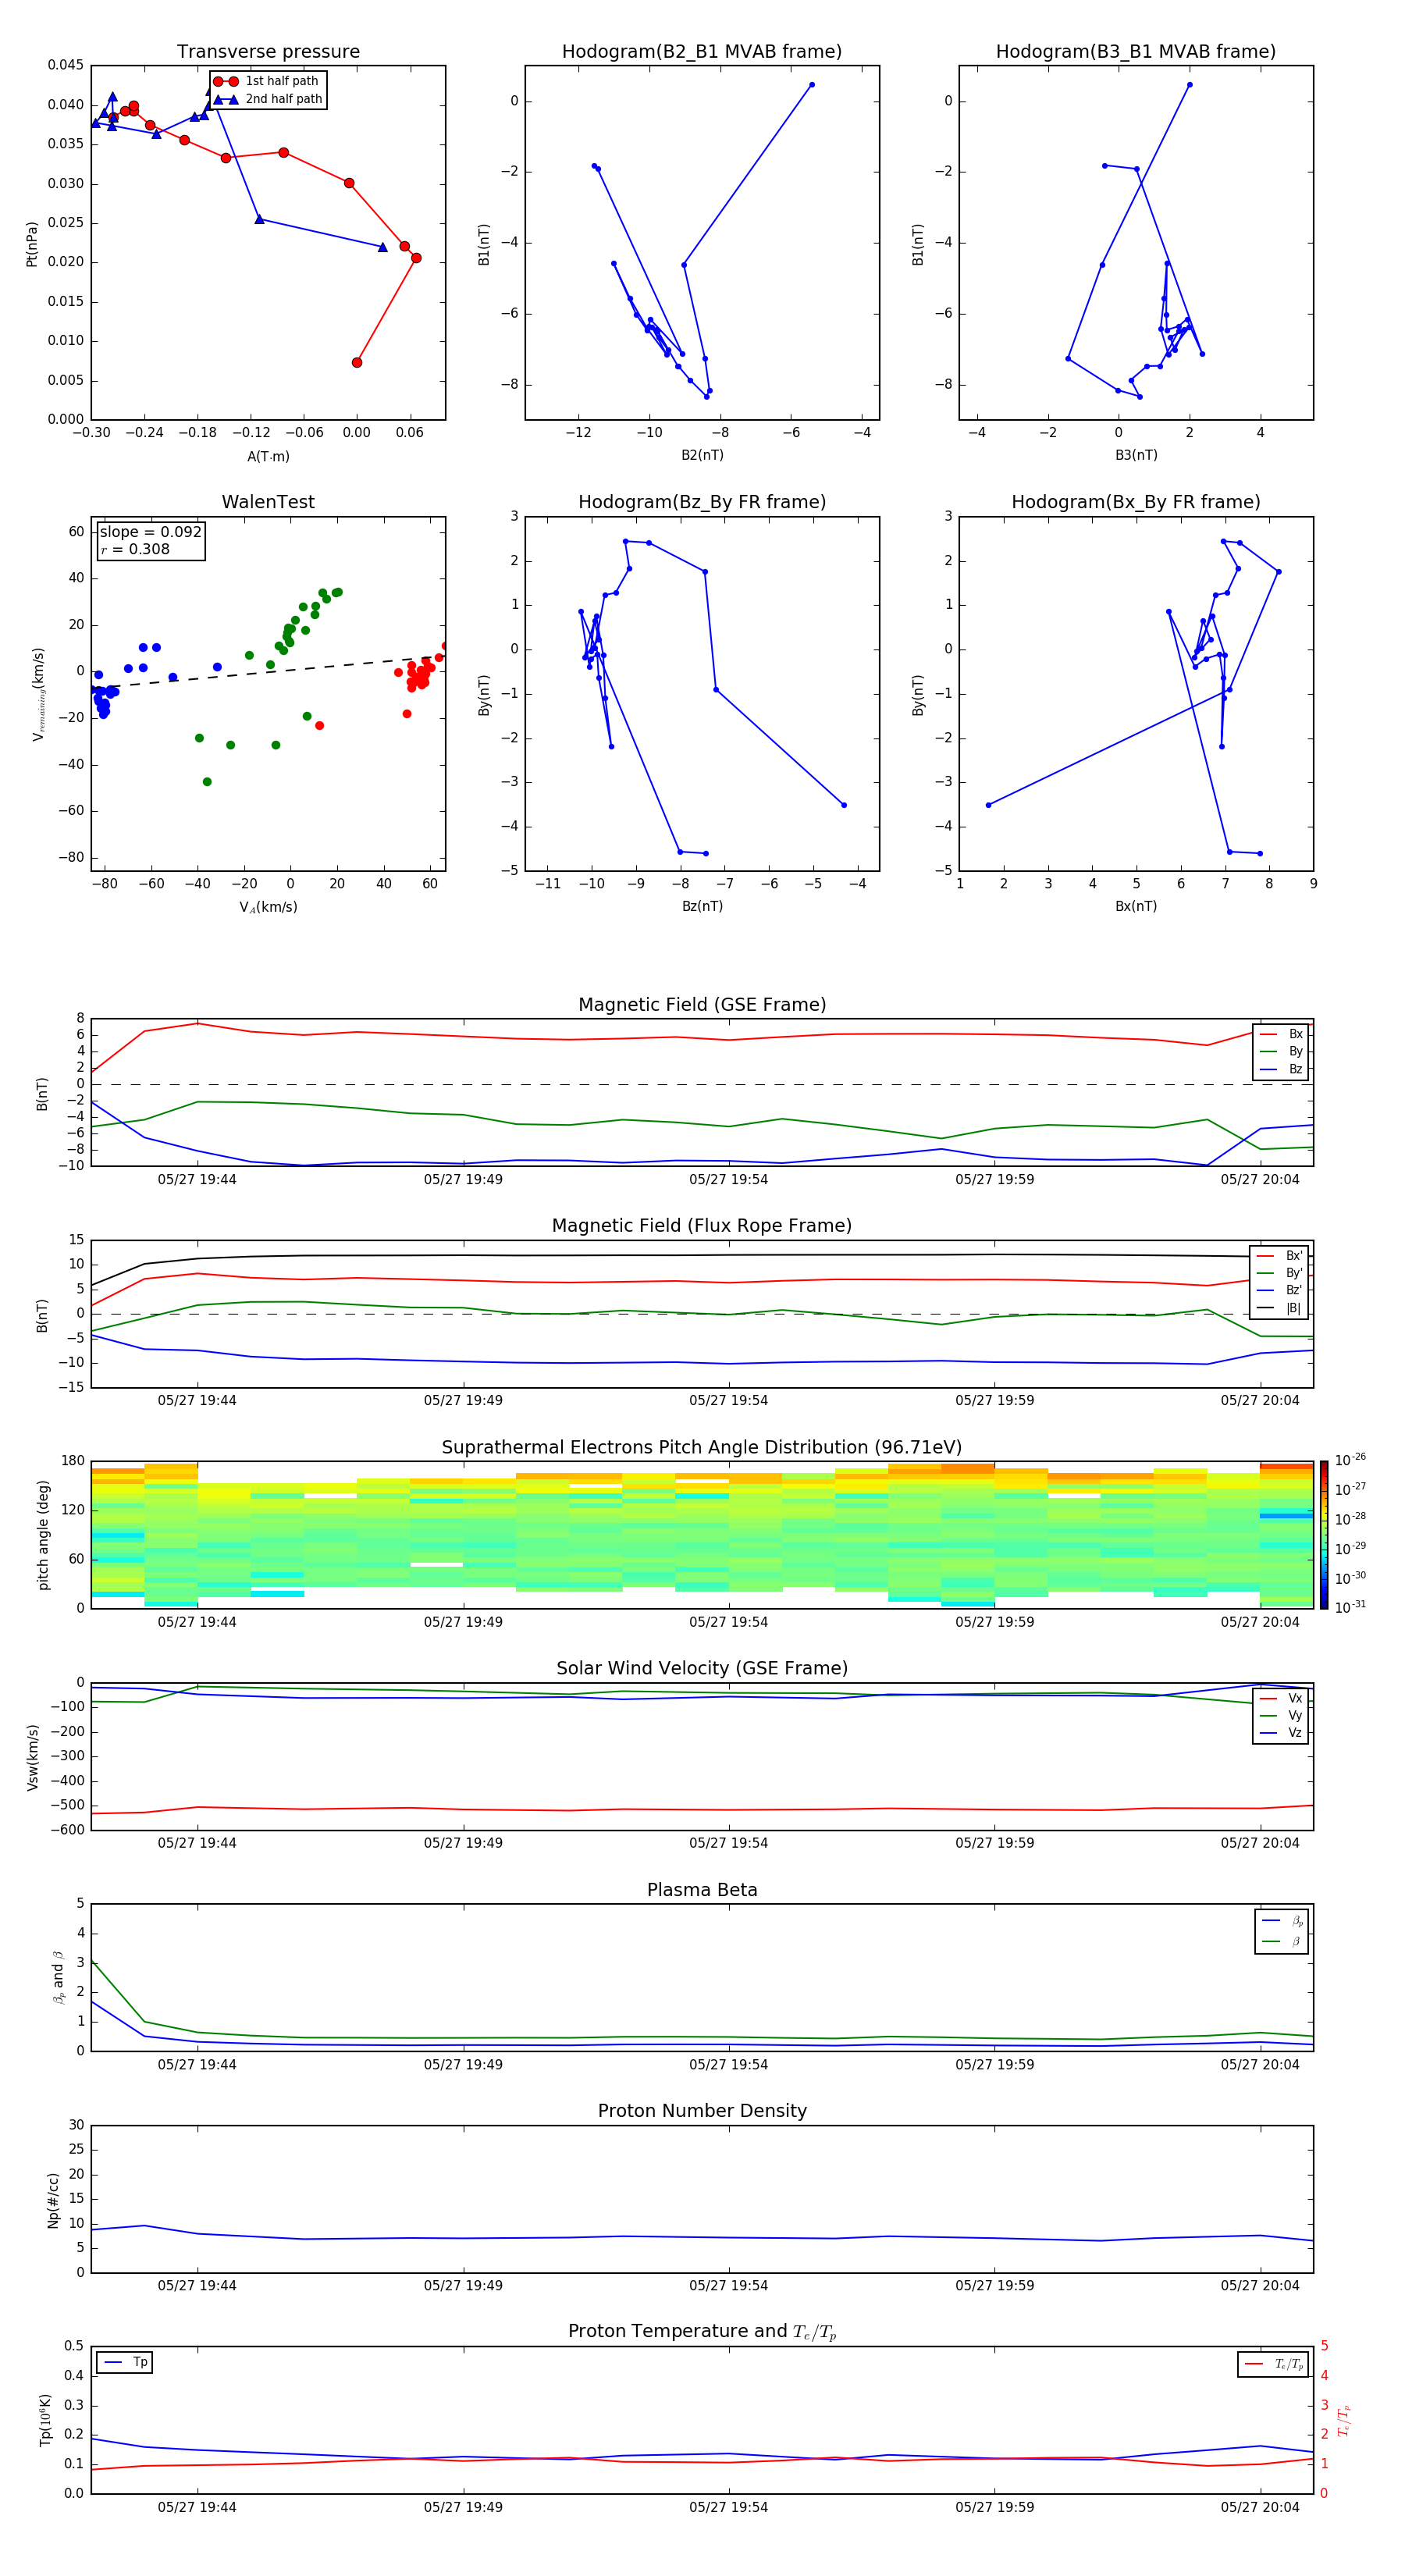This screenshot has height=2576, width=1405.
Task: Click the Suprathermal Electrons Pitch Angle title
Action: pos(702,1447)
